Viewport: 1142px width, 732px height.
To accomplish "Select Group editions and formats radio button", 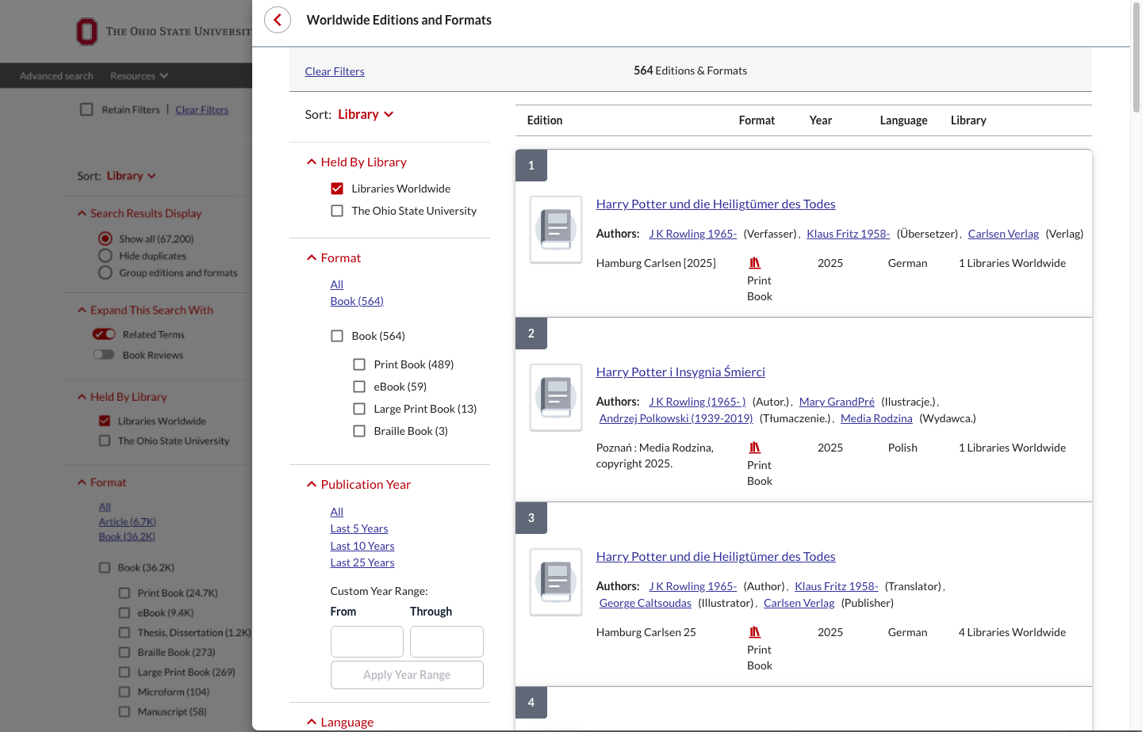I will 105,273.
